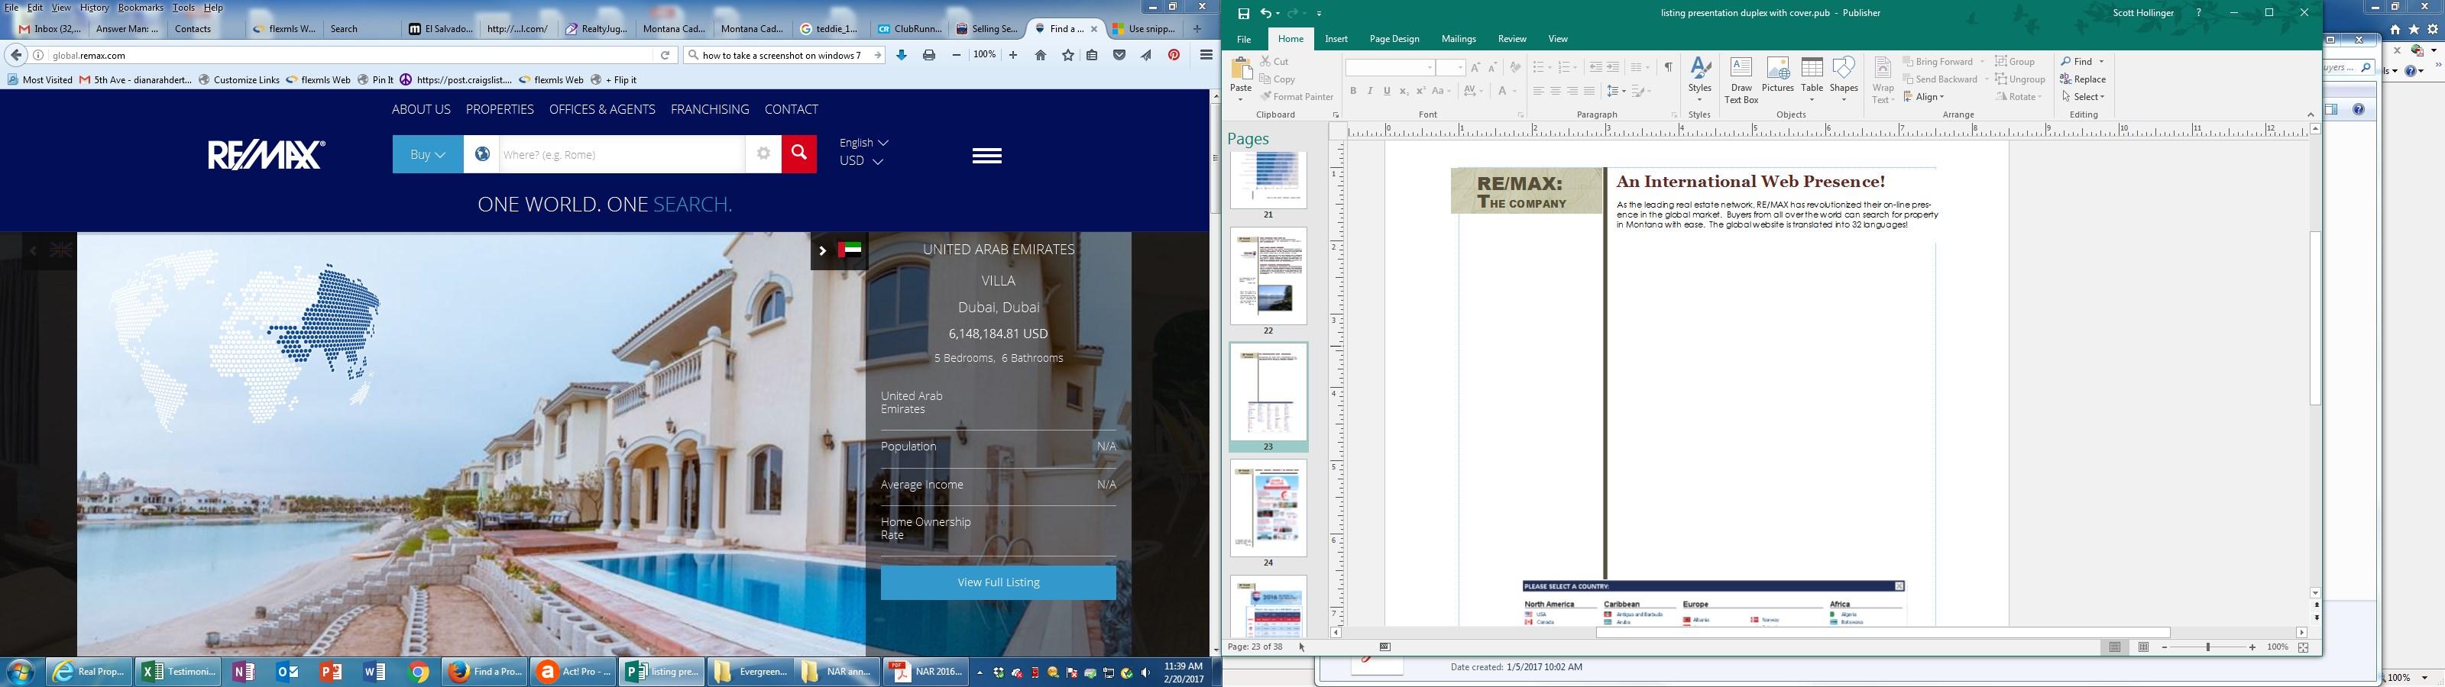Viewport: 2445px width, 687px height.
Task: Click the Print icon in Firefox toolbar
Action: (929, 55)
